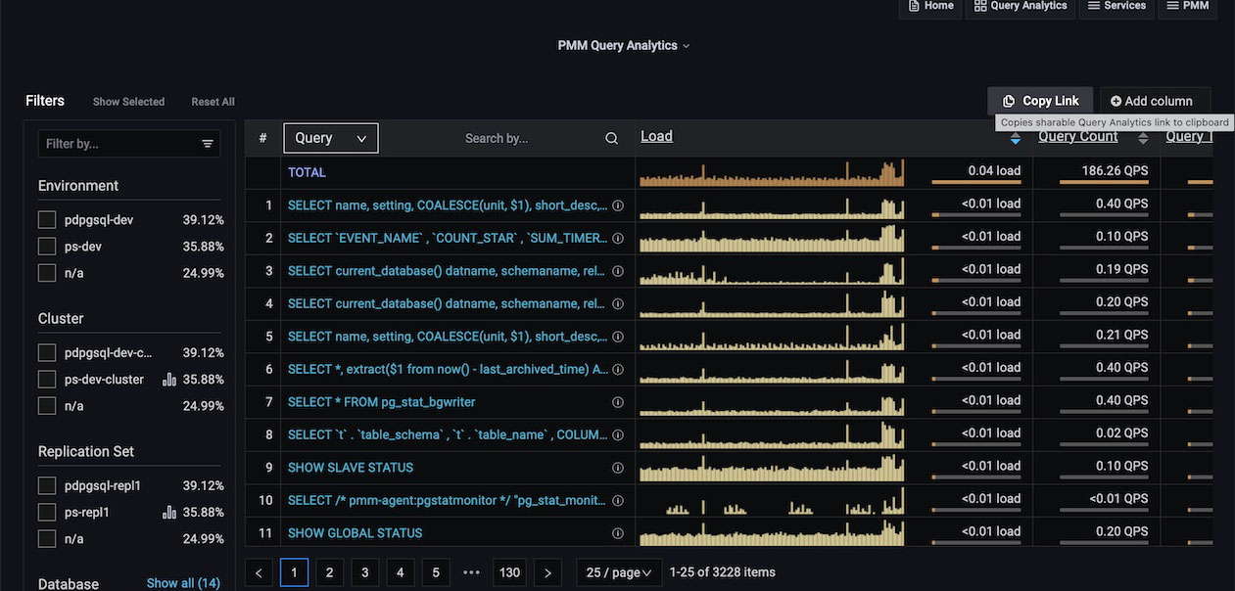The width and height of the screenshot is (1235, 591).
Task: Enable the pdpgsql-repl1 replication set filter
Action: 47,485
